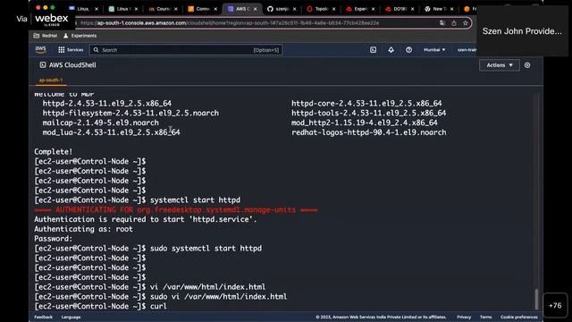Screen dimensions: 572x322
Task: Click the translate icon in the address bar
Action: coord(442,23)
